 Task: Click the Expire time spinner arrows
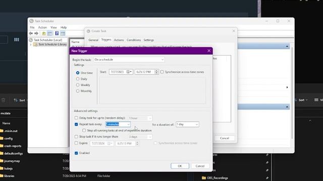click(137, 143)
